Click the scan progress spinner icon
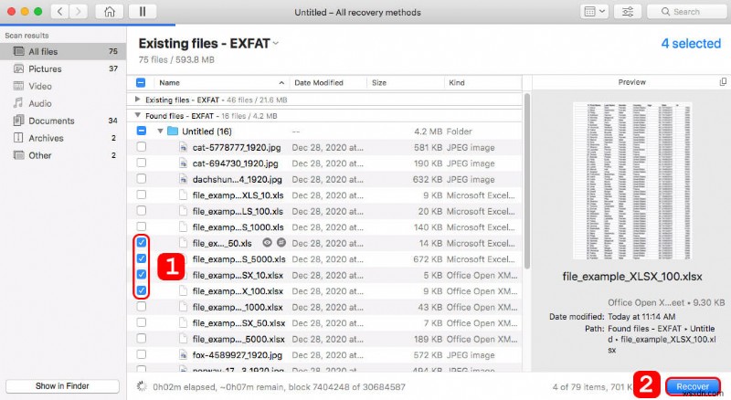The height and width of the screenshot is (400, 731). click(142, 386)
